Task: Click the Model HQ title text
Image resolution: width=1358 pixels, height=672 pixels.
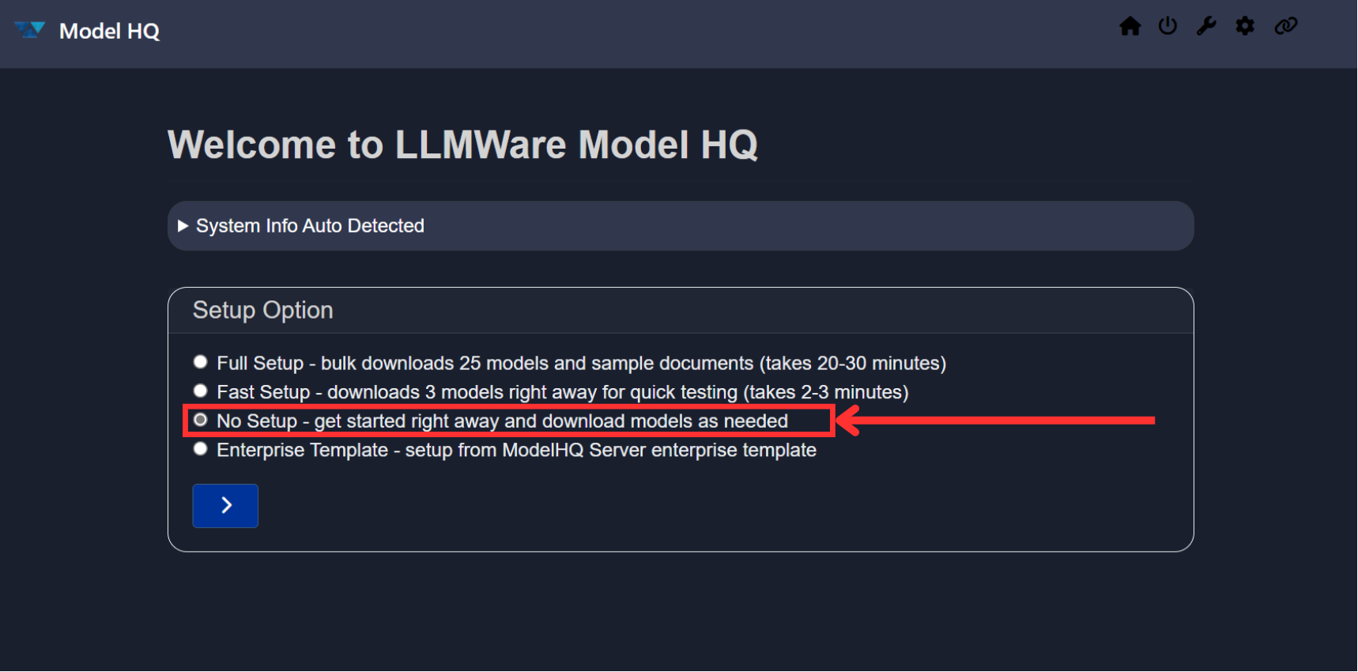Action: 109,31
